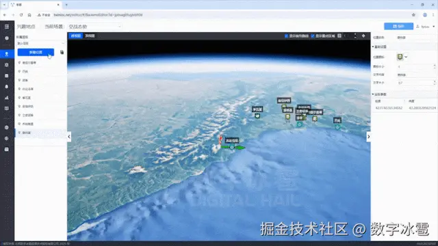Click the browser reload button
The height and width of the screenshot is (246, 438).
point(21,15)
